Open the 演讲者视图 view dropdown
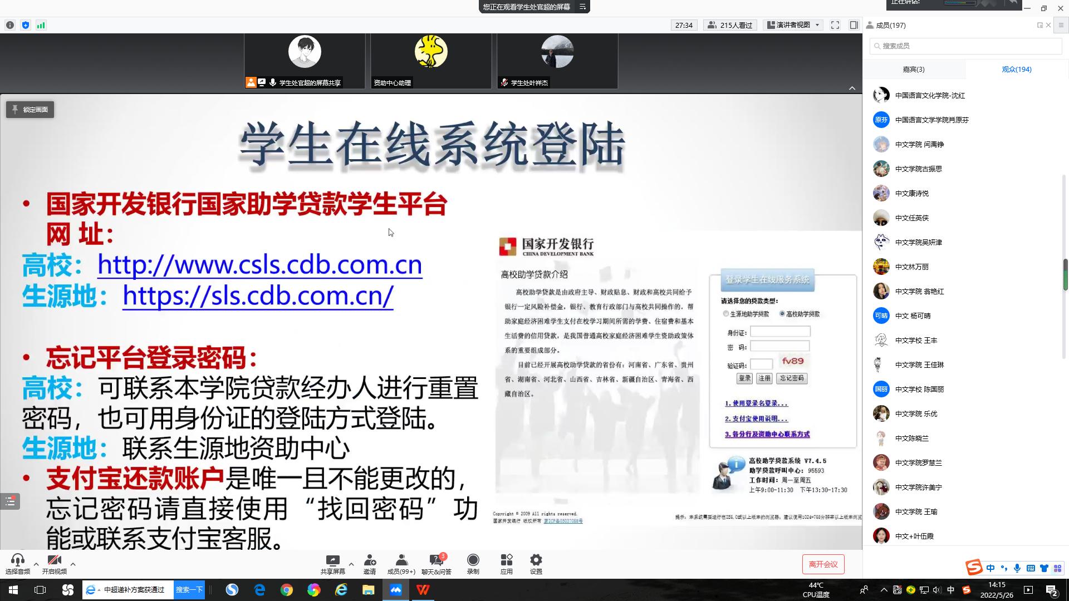 (793, 25)
